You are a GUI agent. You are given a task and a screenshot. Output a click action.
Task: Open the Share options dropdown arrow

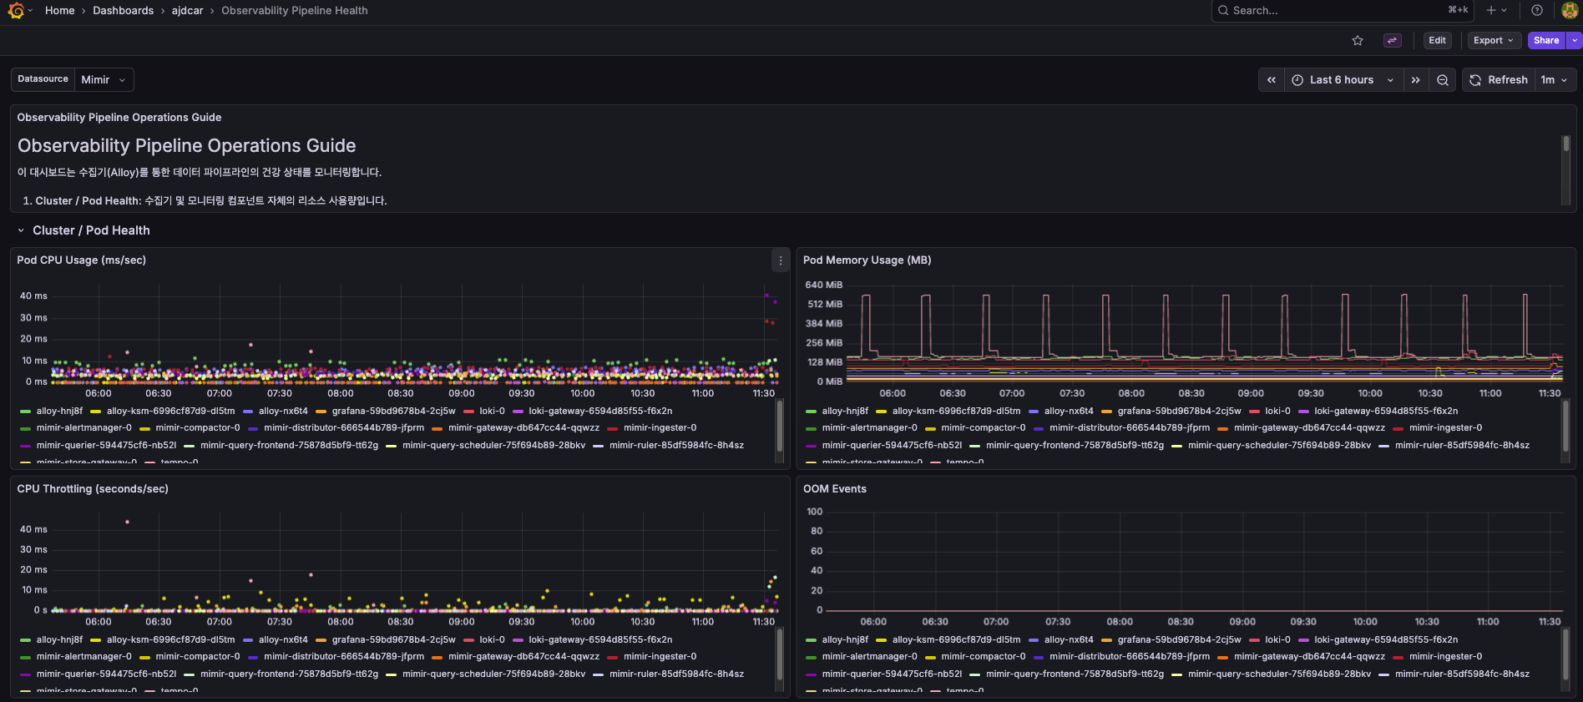[1575, 40]
